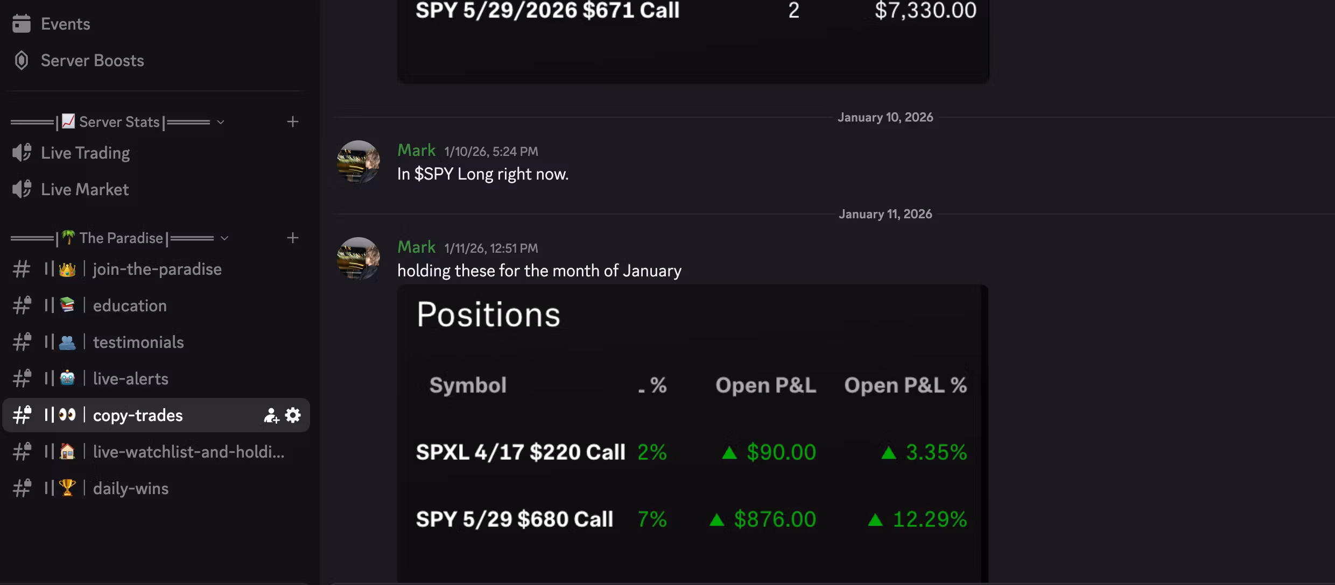Click the invite people icon on copy-trades
Screen dimensions: 1335x585
tap(271, 415)
